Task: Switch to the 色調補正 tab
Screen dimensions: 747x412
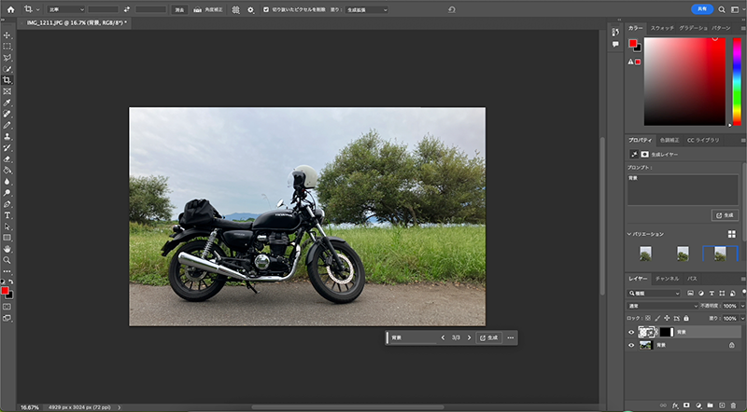Action: [669, 140]
